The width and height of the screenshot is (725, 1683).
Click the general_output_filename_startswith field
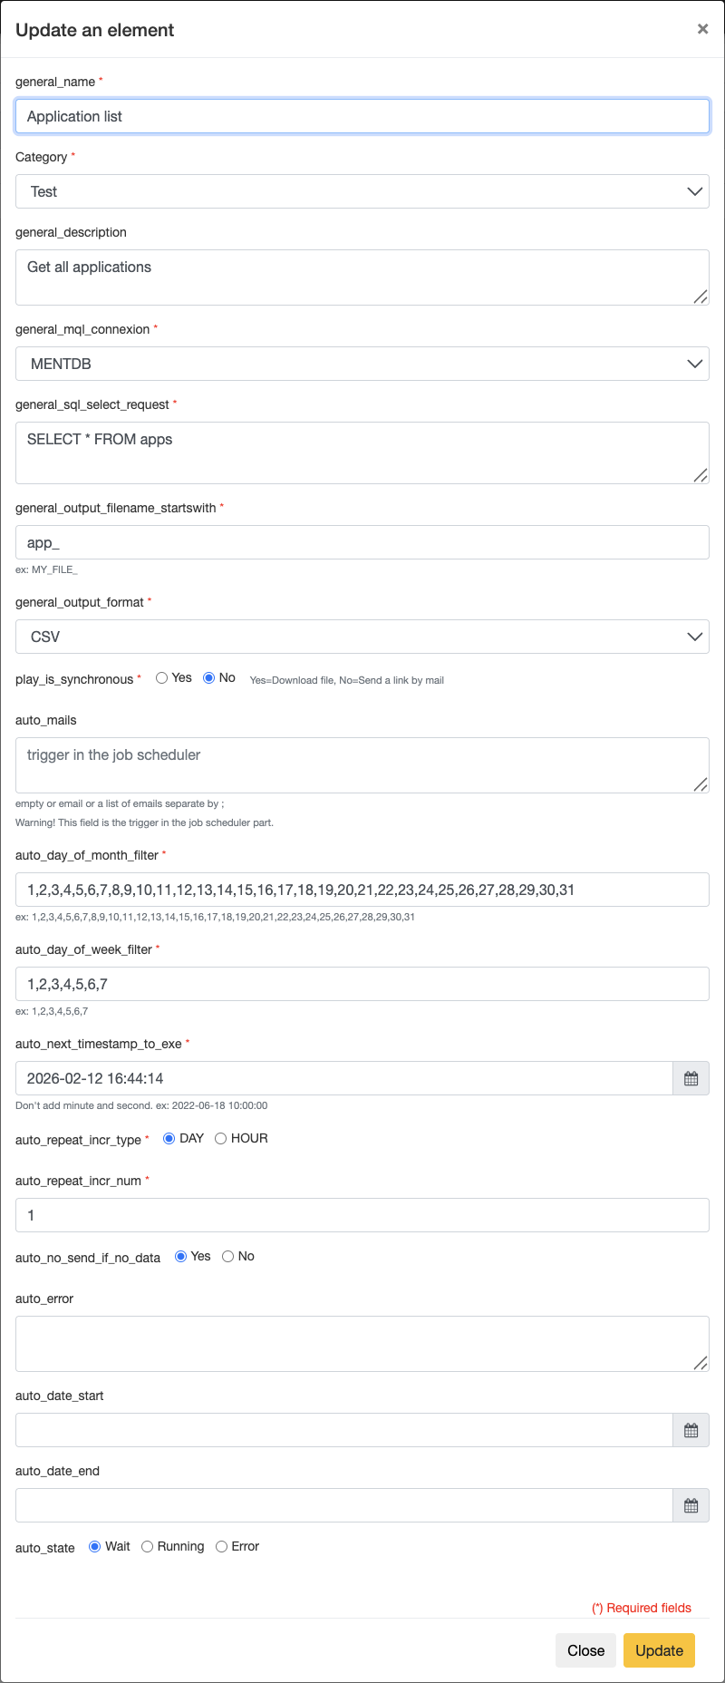362,542
